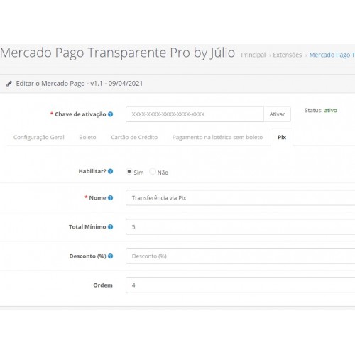Click the help icon beside Nome

tap(110, 198)
